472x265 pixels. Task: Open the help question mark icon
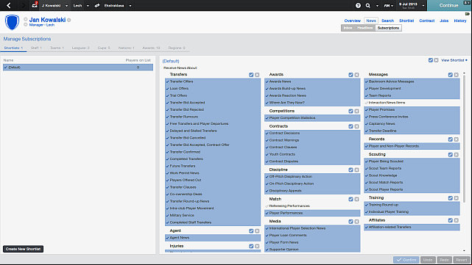coord(358,5)
